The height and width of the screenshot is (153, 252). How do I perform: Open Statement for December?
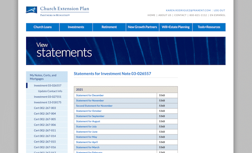point(90,95)
